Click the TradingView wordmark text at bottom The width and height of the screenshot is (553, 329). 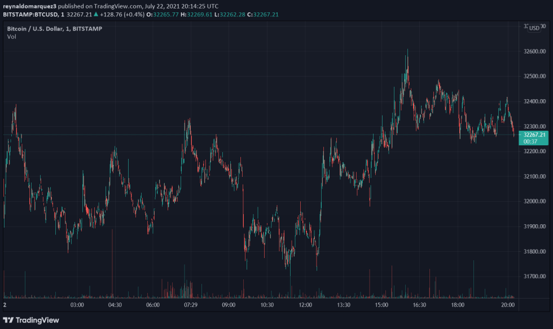coord(37,320)
